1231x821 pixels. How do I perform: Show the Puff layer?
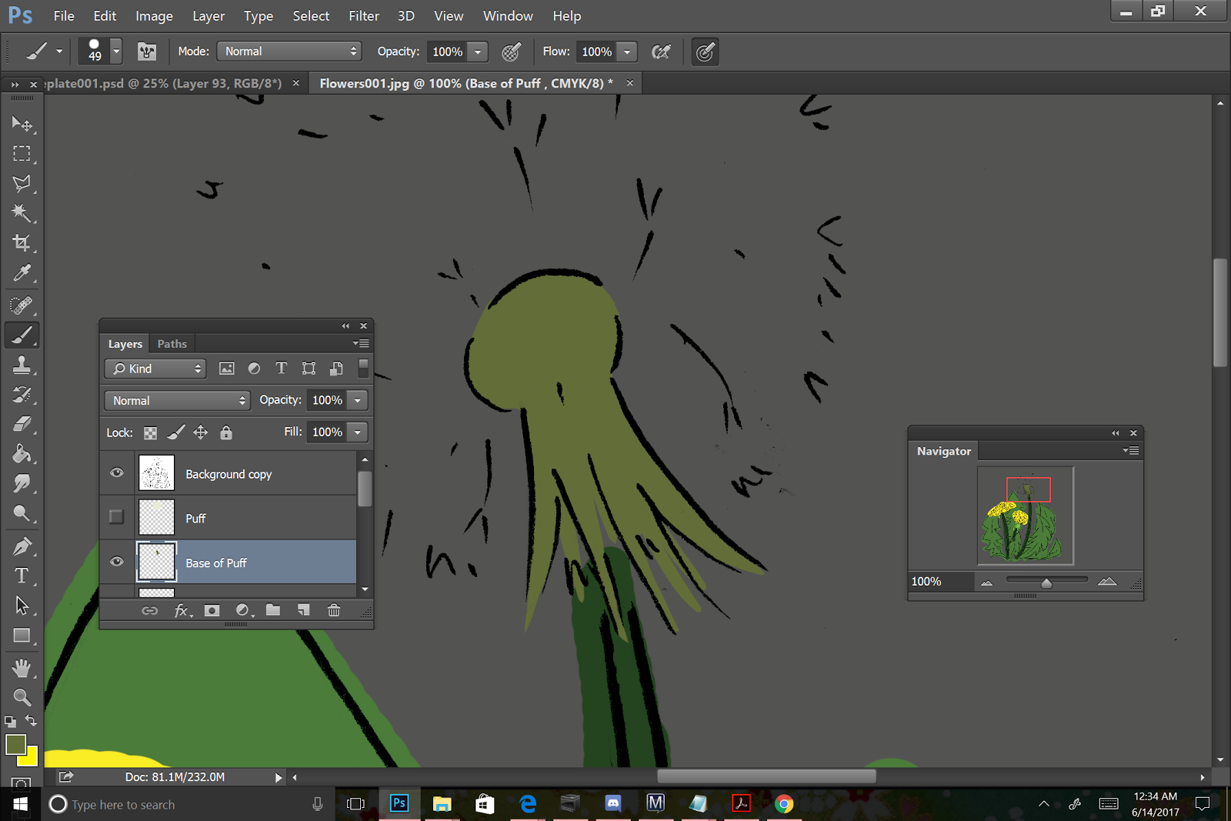click(116, 517)
